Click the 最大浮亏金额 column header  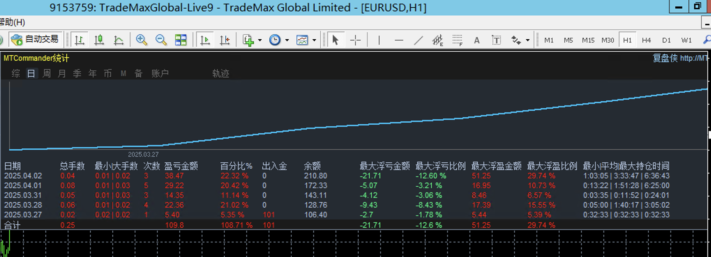click(385, 166)
